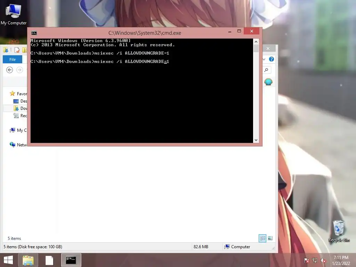Go back in the Explorer window
Screen dimensions: 356x267
(9, 70)
